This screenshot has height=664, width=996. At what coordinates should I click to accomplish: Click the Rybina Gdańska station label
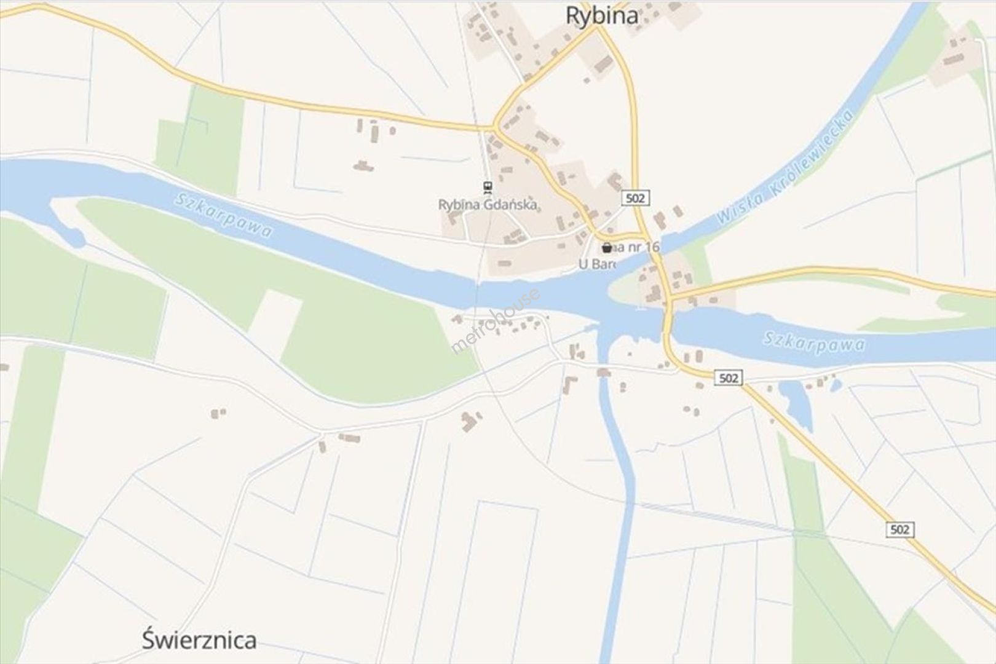click(488, 205)
